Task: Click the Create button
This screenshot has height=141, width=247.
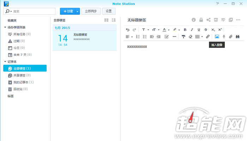Action: coord(68,11)
